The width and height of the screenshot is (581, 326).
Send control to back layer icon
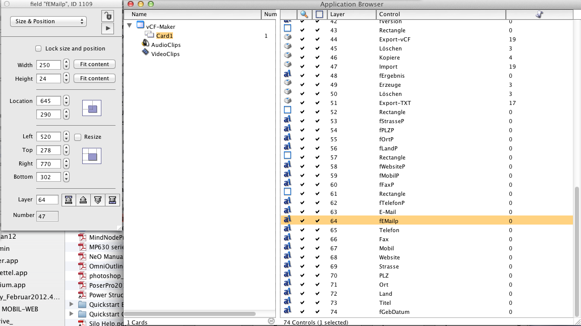pos(112,200)
